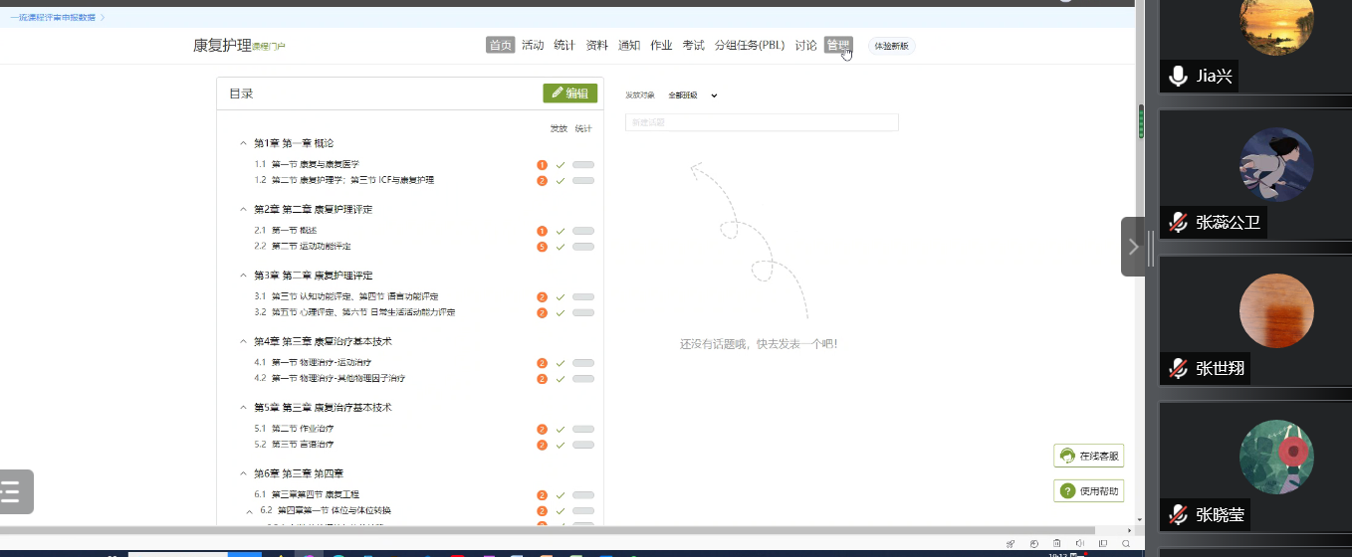The height and width of the screenshot is (557, 1352).
Task: Click muted microphone icon for 张世翔
Action: point(1178,368)
